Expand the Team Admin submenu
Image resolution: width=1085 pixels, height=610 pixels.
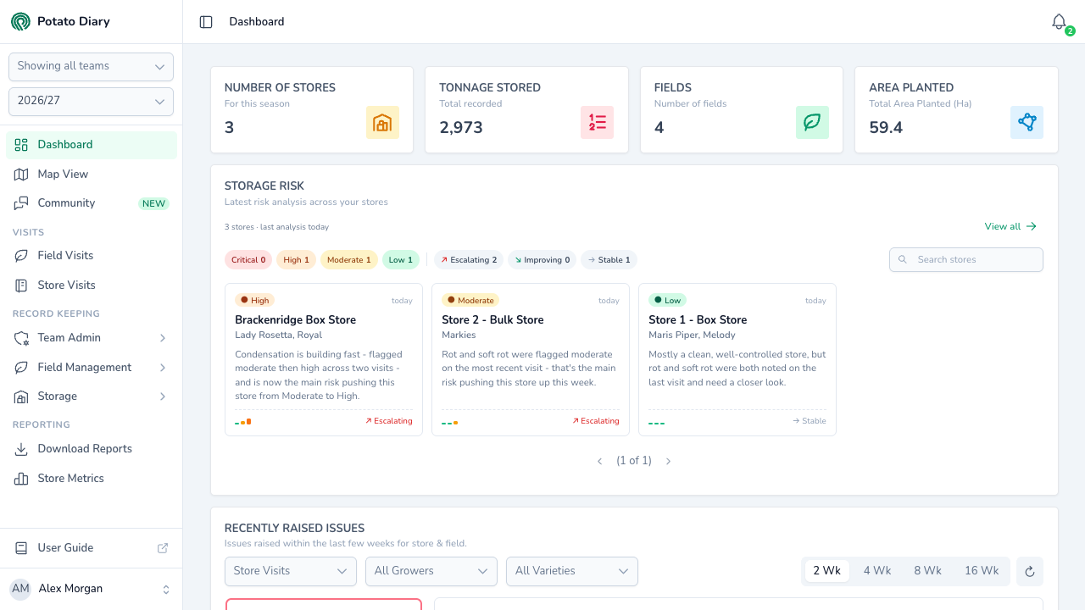[x=92, y=338]
